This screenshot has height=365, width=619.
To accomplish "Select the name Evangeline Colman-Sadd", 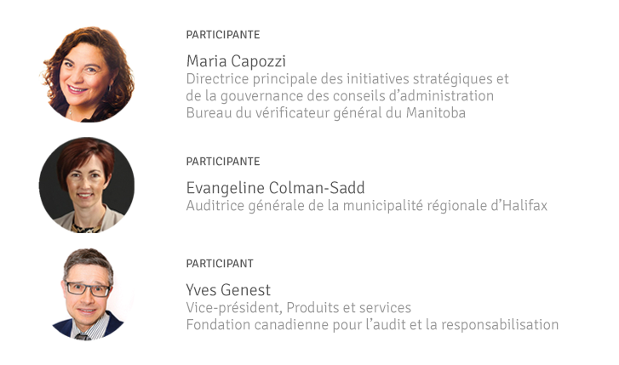I will tap(273, 188).
